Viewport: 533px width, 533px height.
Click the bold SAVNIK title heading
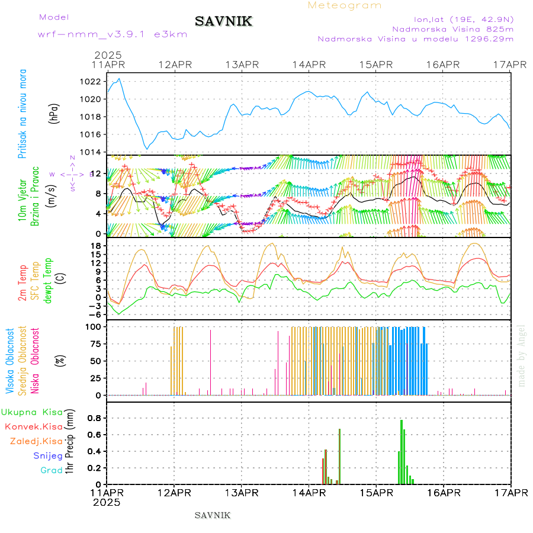(x=224, y=22)
